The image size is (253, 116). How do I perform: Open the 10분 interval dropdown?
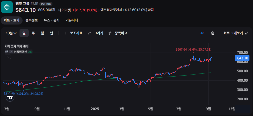click(x=11, y=33)
